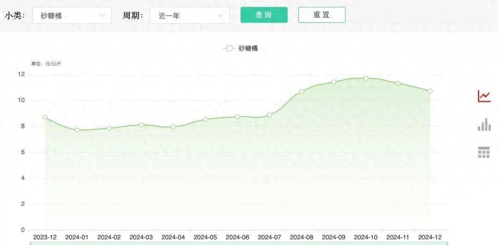Open the 周期 近一年 dropdown
This screenshot has height=245, width=499.
(x=190, y=15)
